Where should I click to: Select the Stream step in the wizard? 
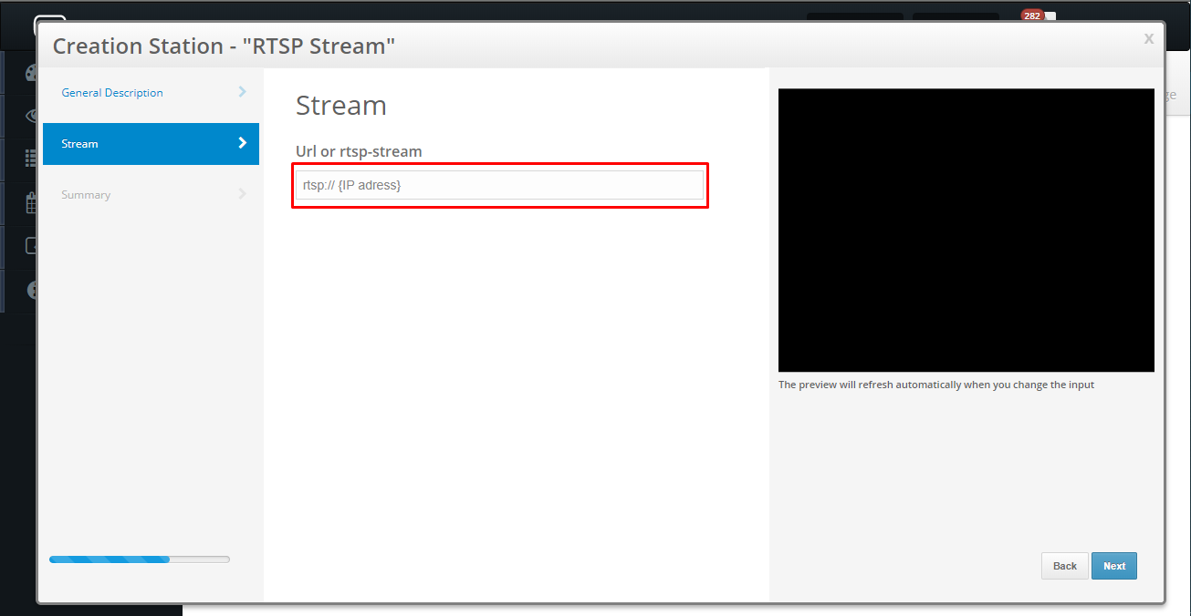pyautogui.click(x=151, y=144)
